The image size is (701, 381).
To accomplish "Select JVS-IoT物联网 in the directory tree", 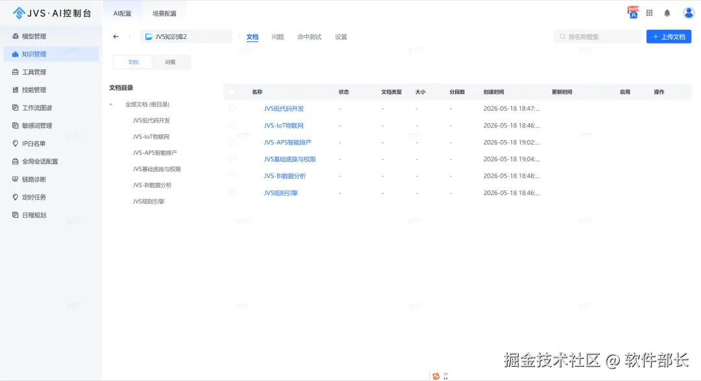I will (151, 137).
